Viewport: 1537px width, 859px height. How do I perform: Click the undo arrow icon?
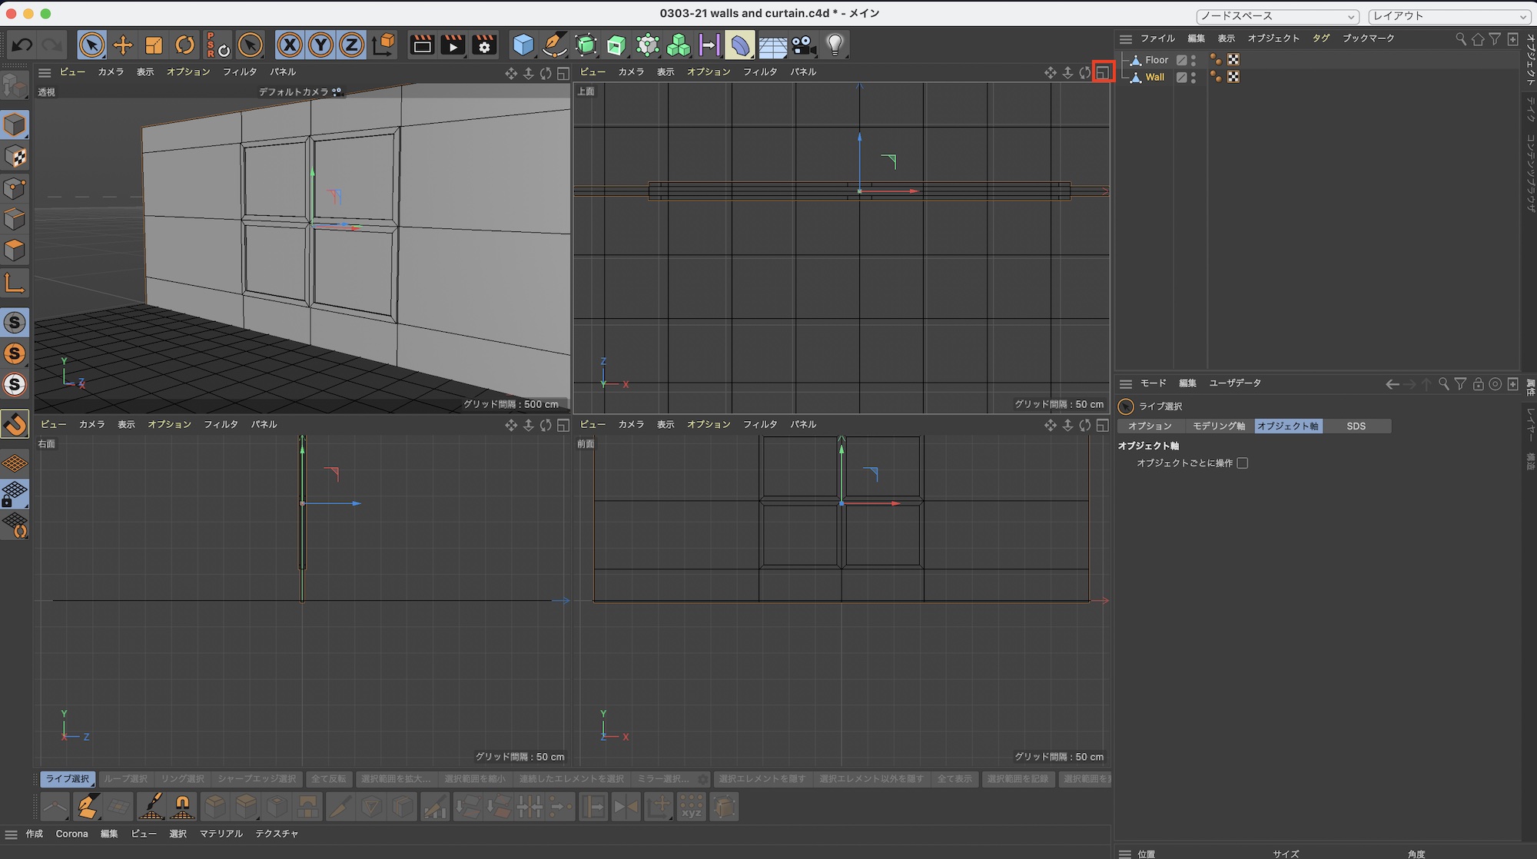[x=22, y=45]
